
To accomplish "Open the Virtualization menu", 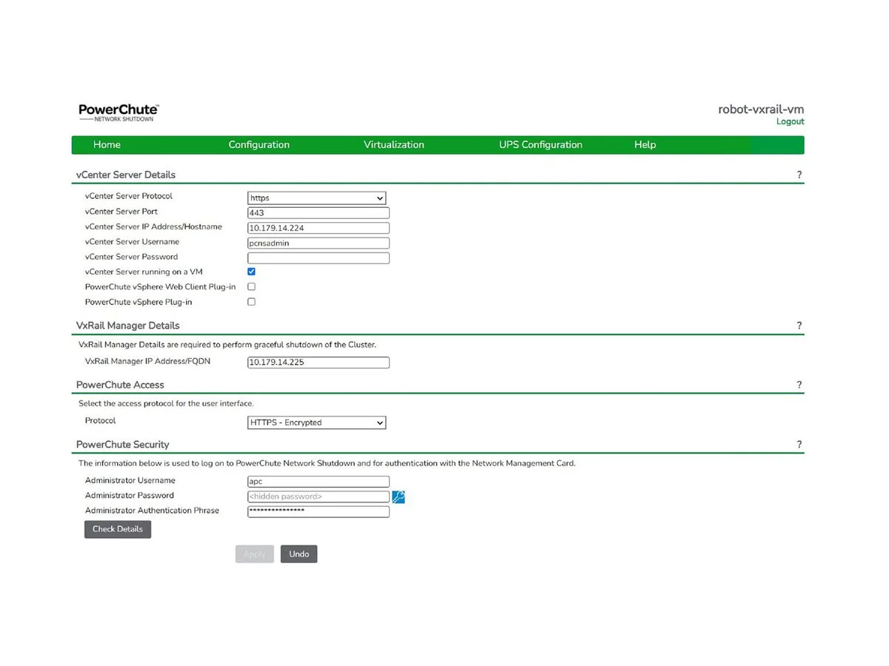I will pos(393,144).
